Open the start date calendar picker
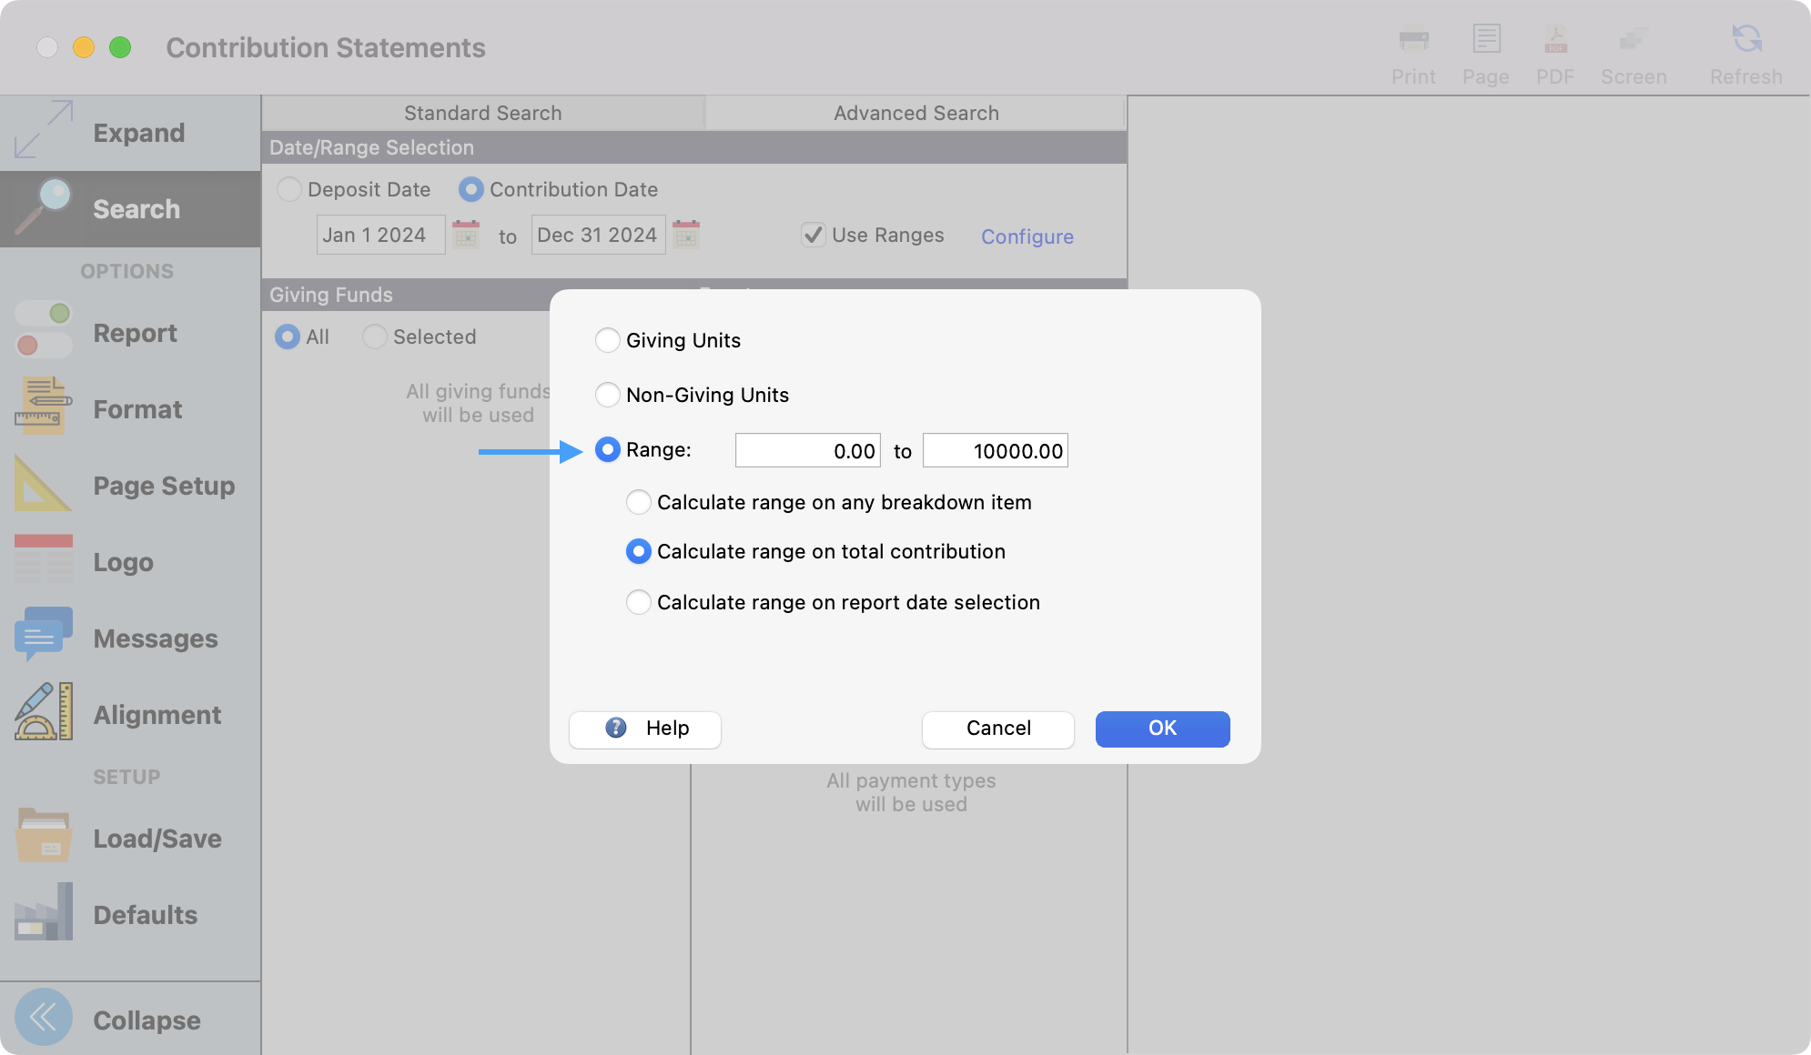The width and height of the screenshot is (1811, 1055). click(x=466, y=235)
